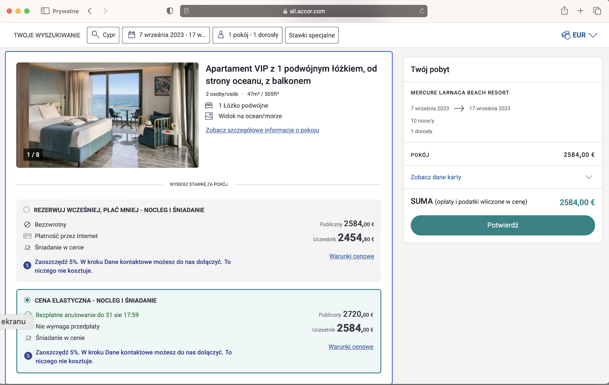Viewport: 609px width, 385px height.
Task: Open reader view icon in address bar
Action: pyautogui.click(x=187, y=11)
